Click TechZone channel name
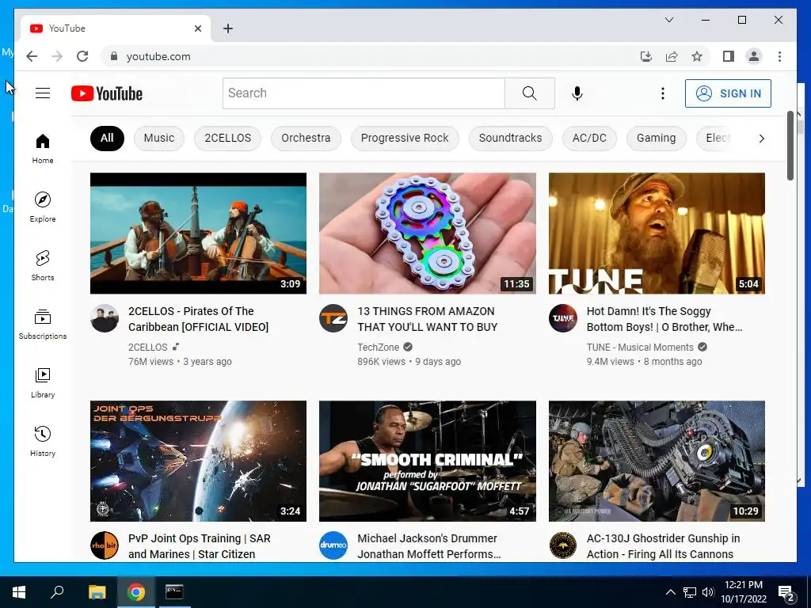The width and height of the screenshot is (811, 608). pyautogui.click(x=378, y=347)
